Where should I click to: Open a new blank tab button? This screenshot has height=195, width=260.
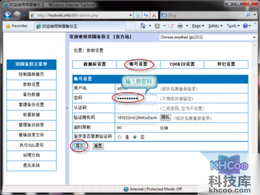tap(130, 27)
